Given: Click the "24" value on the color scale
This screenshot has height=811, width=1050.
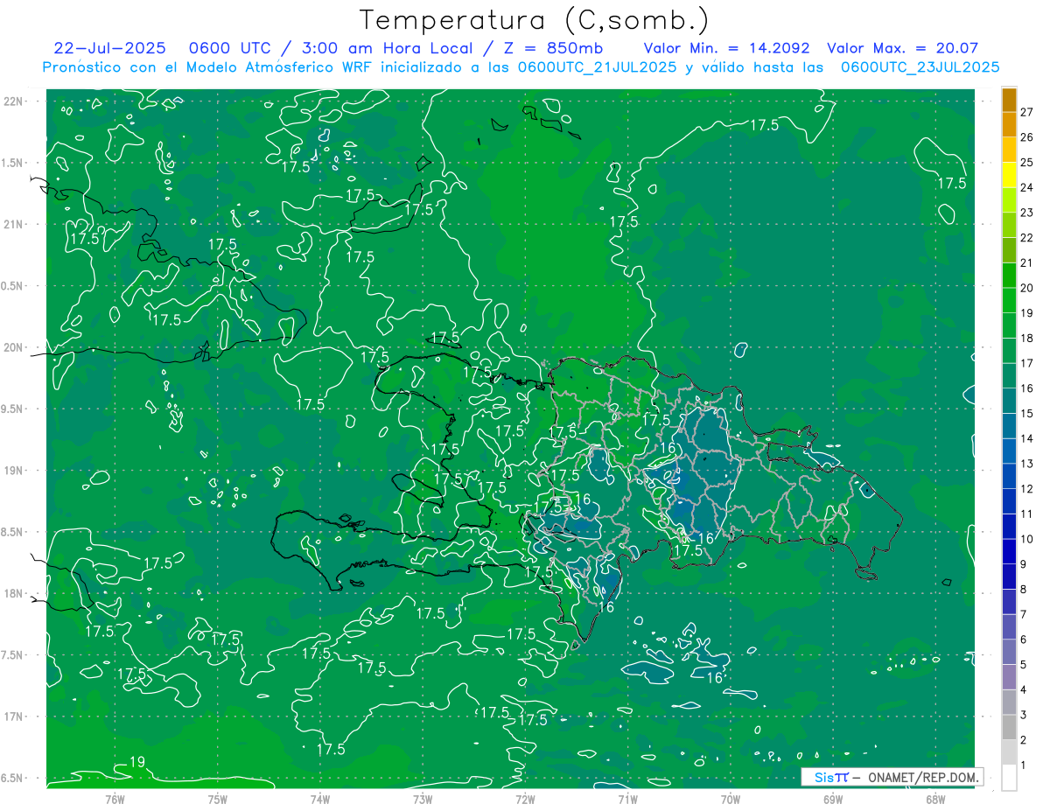Looking at the screenshot, I should click(1026, 187).
